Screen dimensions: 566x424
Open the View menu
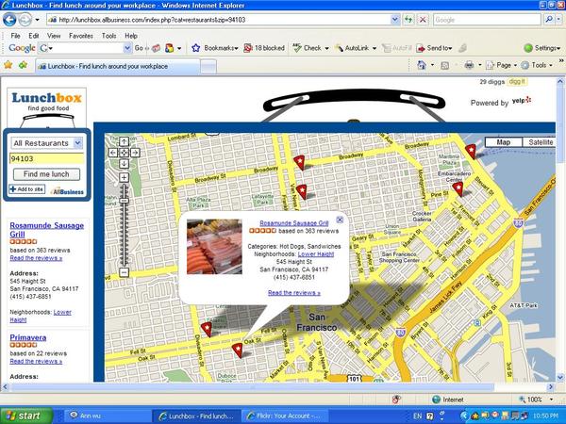[54, 36]
